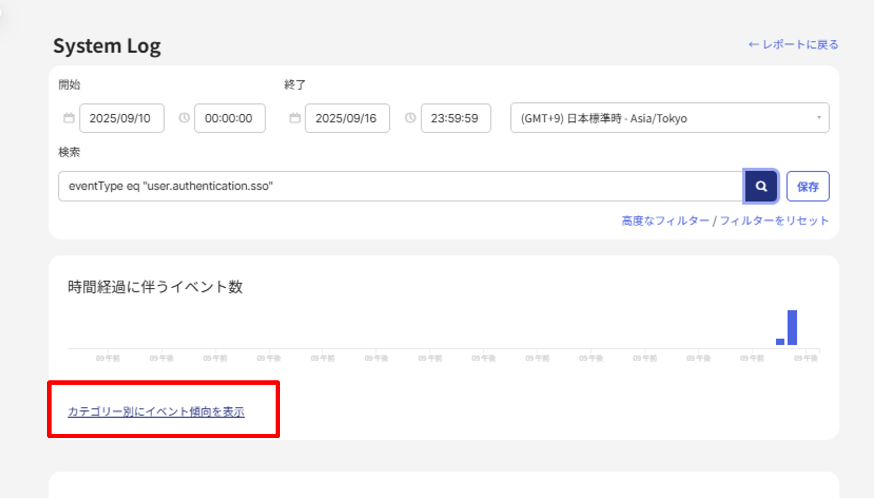Click フィルターをリセット to reset filters
This screenshot has width=874, height=498.
(774, 221)
